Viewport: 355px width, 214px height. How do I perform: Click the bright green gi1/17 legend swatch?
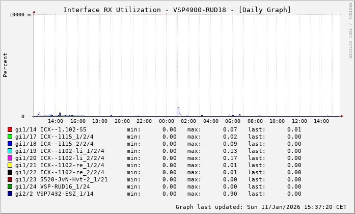point(10,137)
